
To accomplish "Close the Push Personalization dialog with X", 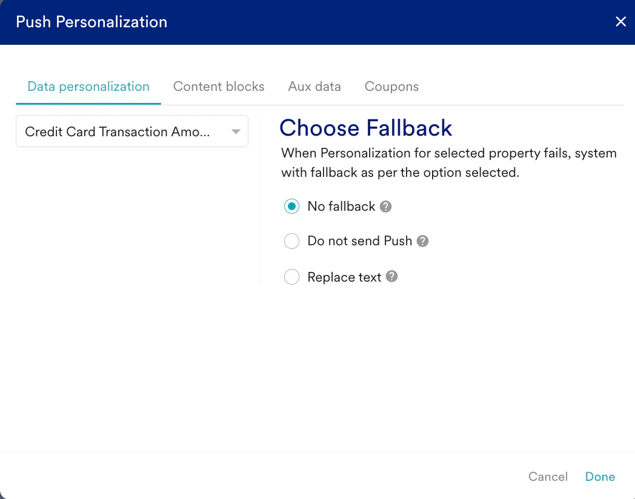I will click(x=620, y=22).
